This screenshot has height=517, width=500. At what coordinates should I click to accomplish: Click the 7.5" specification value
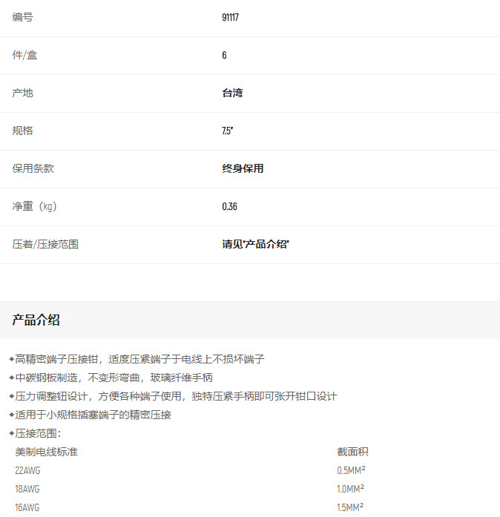tap(228, 131)
